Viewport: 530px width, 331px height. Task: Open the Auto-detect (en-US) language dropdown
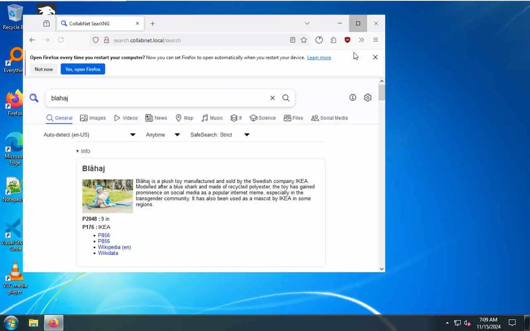click(x=89, y=135)
